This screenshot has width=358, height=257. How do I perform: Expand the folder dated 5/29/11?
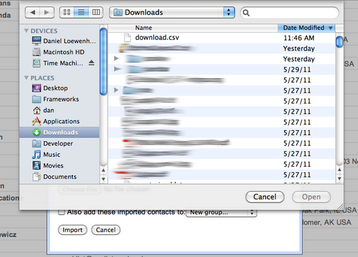pos(117,69)
